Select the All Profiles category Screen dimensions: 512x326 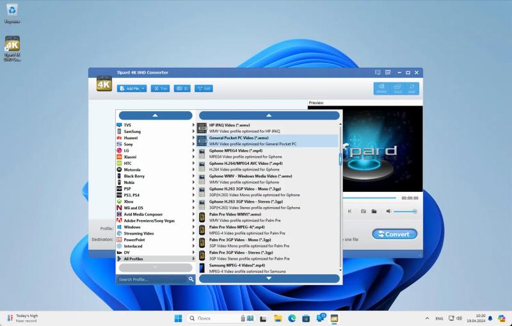(x=156, y=259)
